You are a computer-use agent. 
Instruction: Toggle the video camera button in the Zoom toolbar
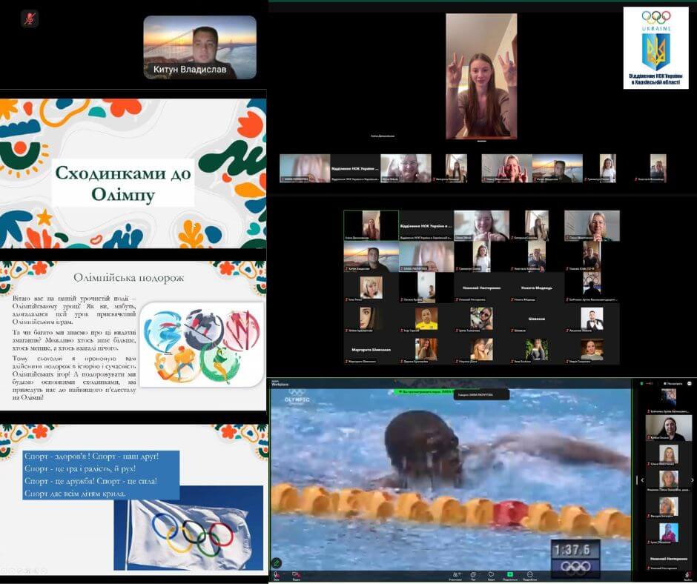pos(296,577)
